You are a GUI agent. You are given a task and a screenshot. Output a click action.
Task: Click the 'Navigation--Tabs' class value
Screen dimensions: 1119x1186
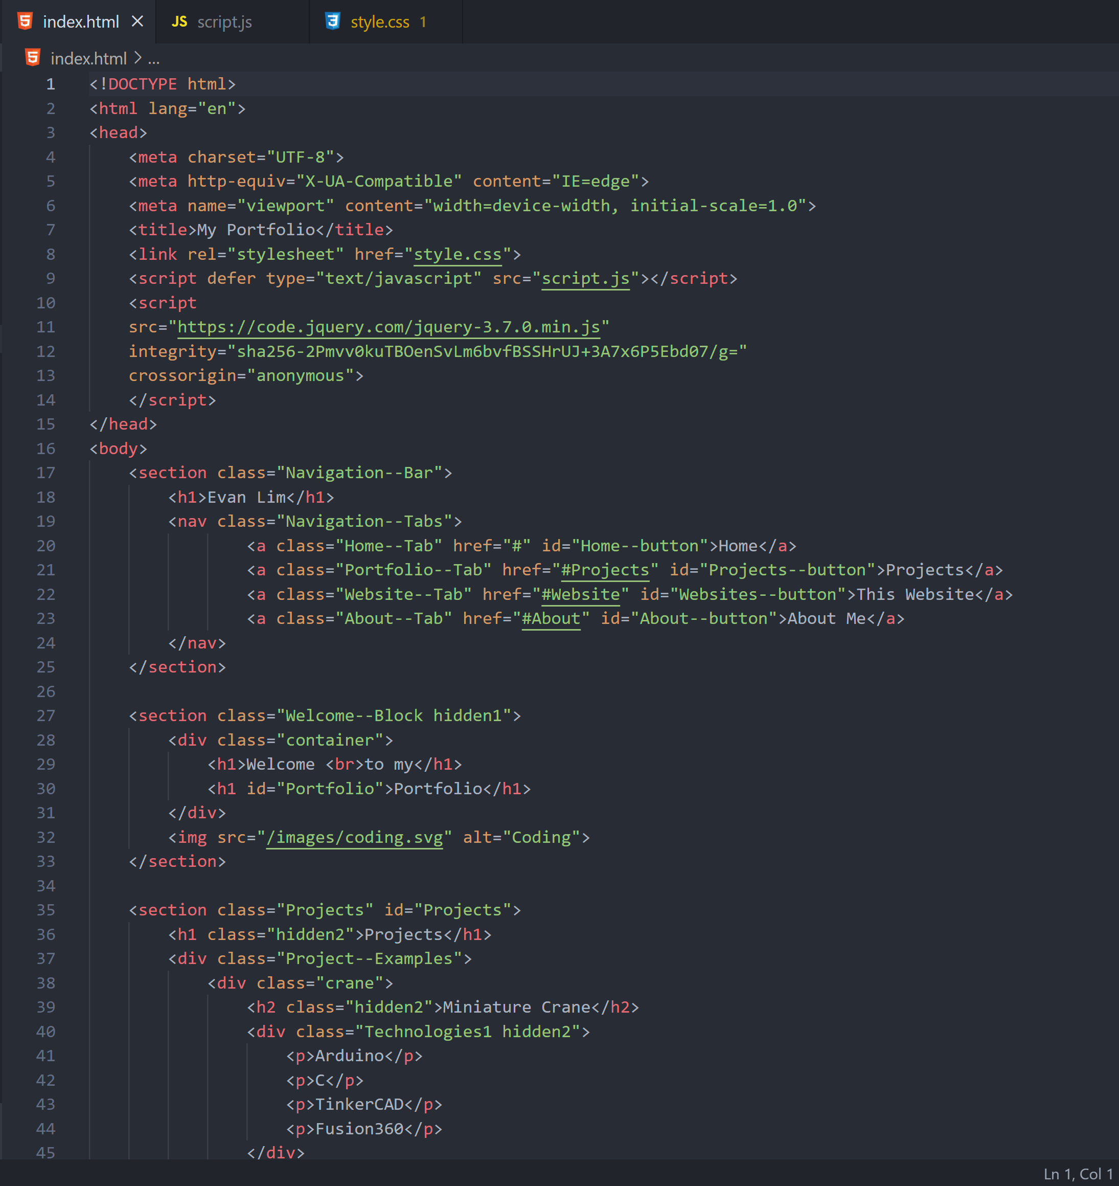pyautogui.click(x=364, y=522)
